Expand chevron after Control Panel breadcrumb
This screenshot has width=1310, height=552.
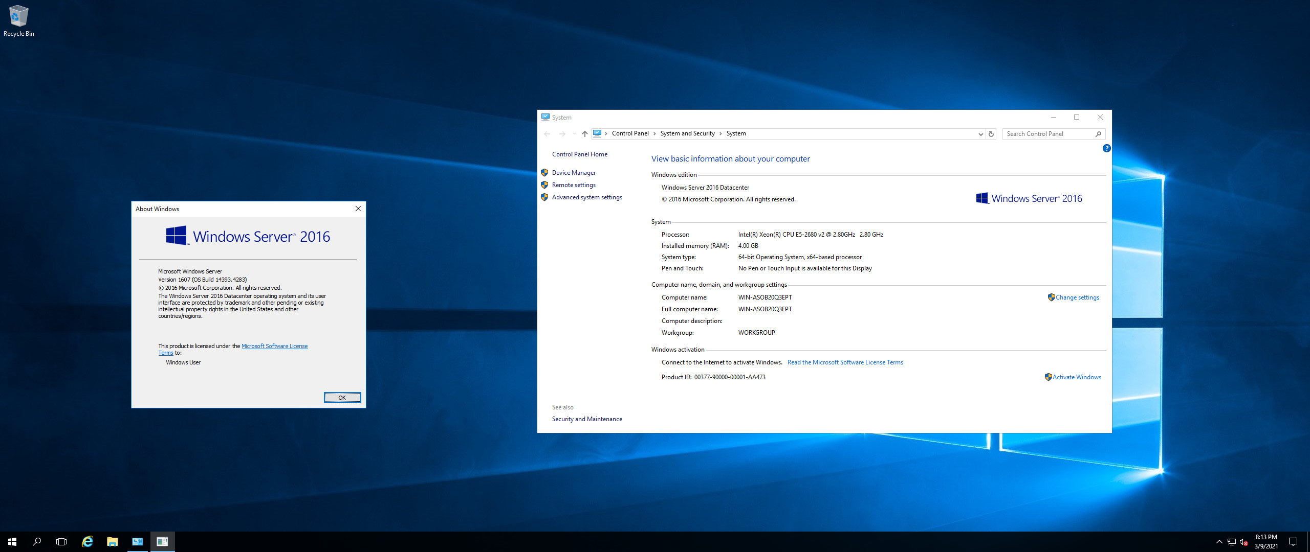click(654, 133)
